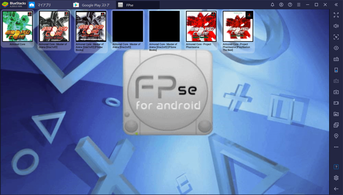Open the media manager picture icon
Screen dimensions: 343x195
pos(336,114)
